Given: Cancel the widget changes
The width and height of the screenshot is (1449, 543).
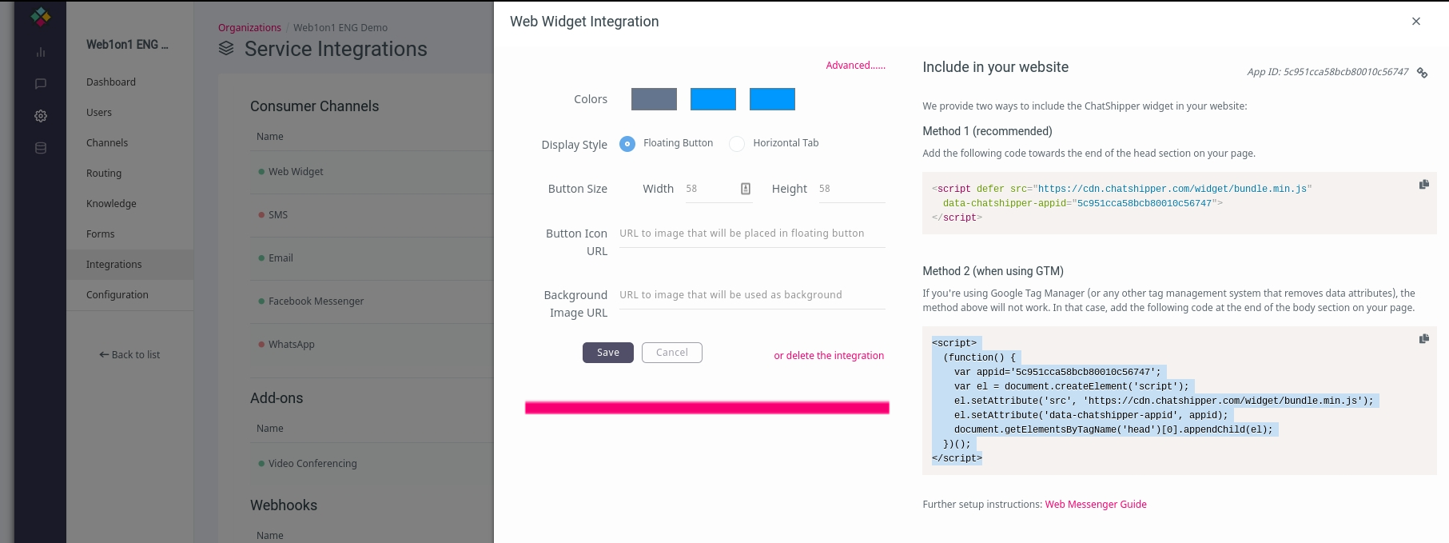Looking at the screenshot, I should click(x=672, y=353).
